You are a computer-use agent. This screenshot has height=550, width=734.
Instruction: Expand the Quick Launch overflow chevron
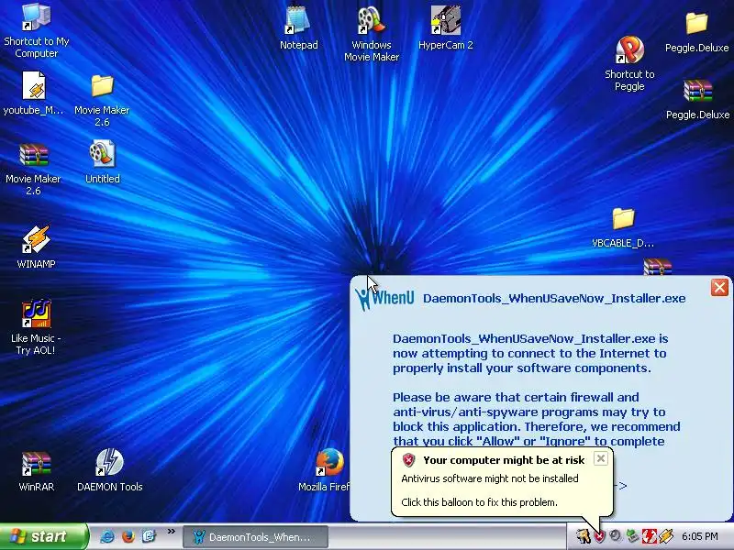[171, 532]
